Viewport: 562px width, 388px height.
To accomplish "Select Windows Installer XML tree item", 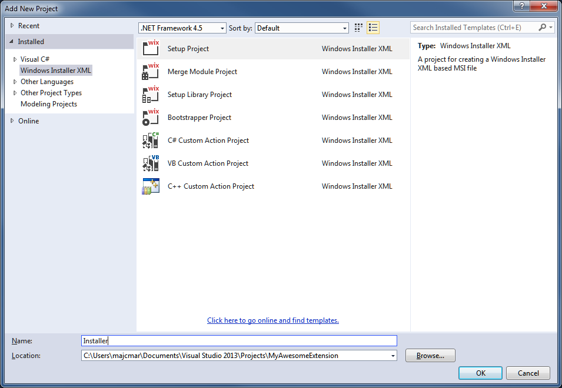I will pos(55,70).
